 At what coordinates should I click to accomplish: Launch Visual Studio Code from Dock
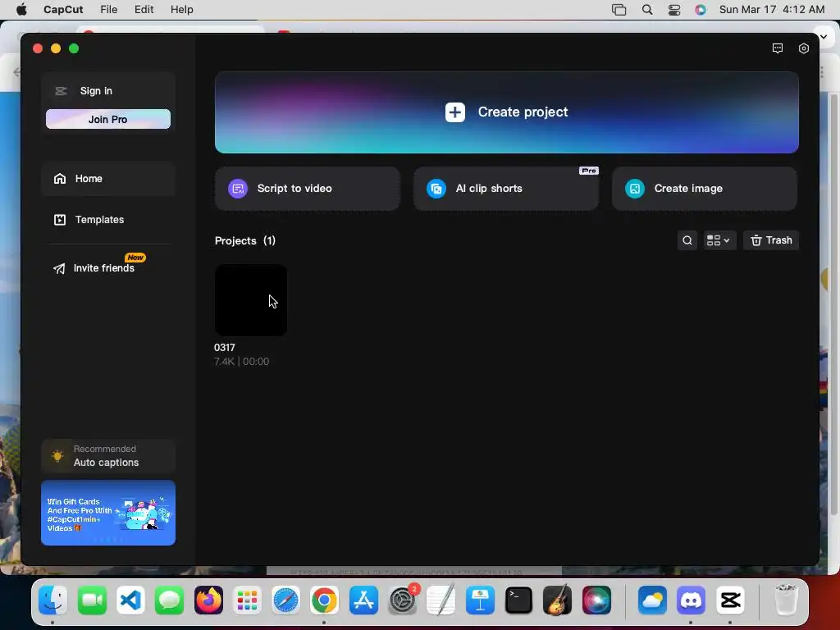130,600
